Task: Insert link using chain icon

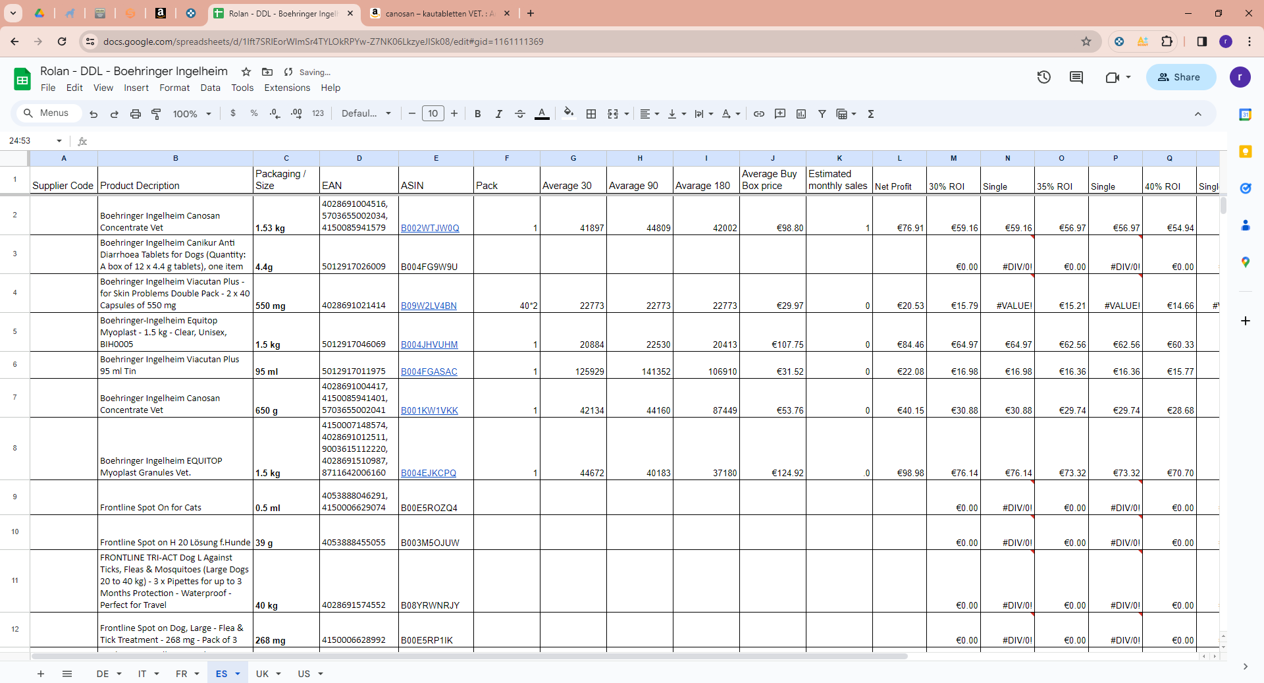Action: (759, 114)
